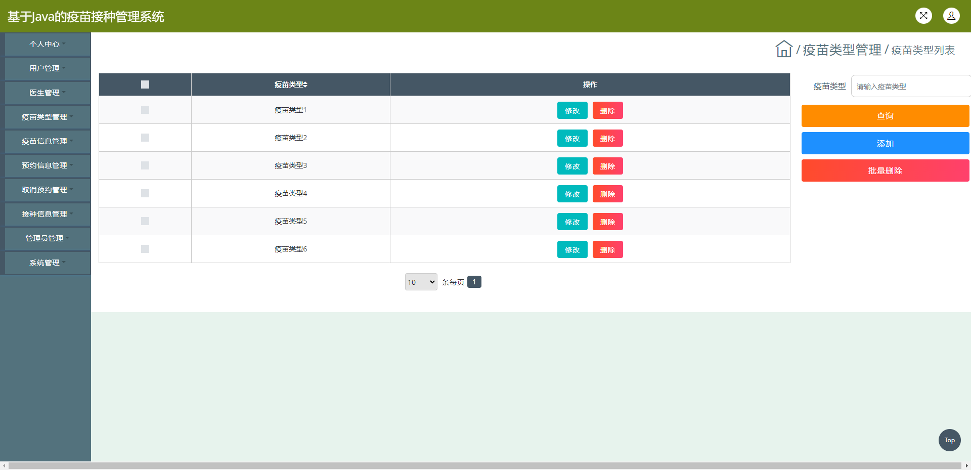Focus the 请输入疫苗类型 search field
Viewport: 971px width, 470px height.
click(910, 86)
